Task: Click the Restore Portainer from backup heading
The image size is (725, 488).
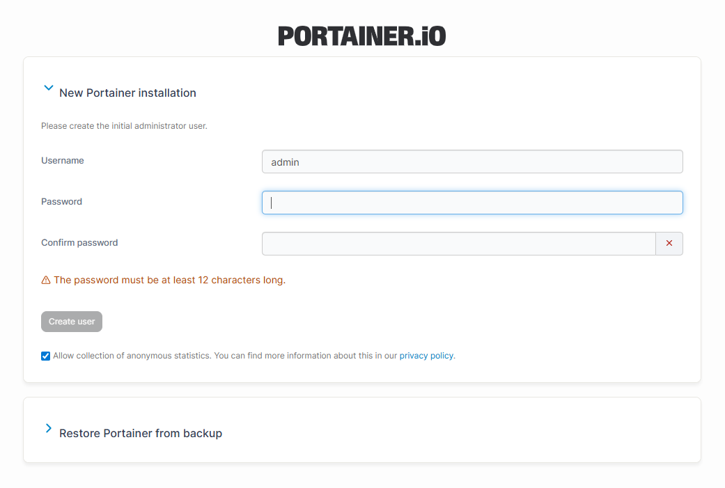Action: pyautogui.click(x=141, y=434)
